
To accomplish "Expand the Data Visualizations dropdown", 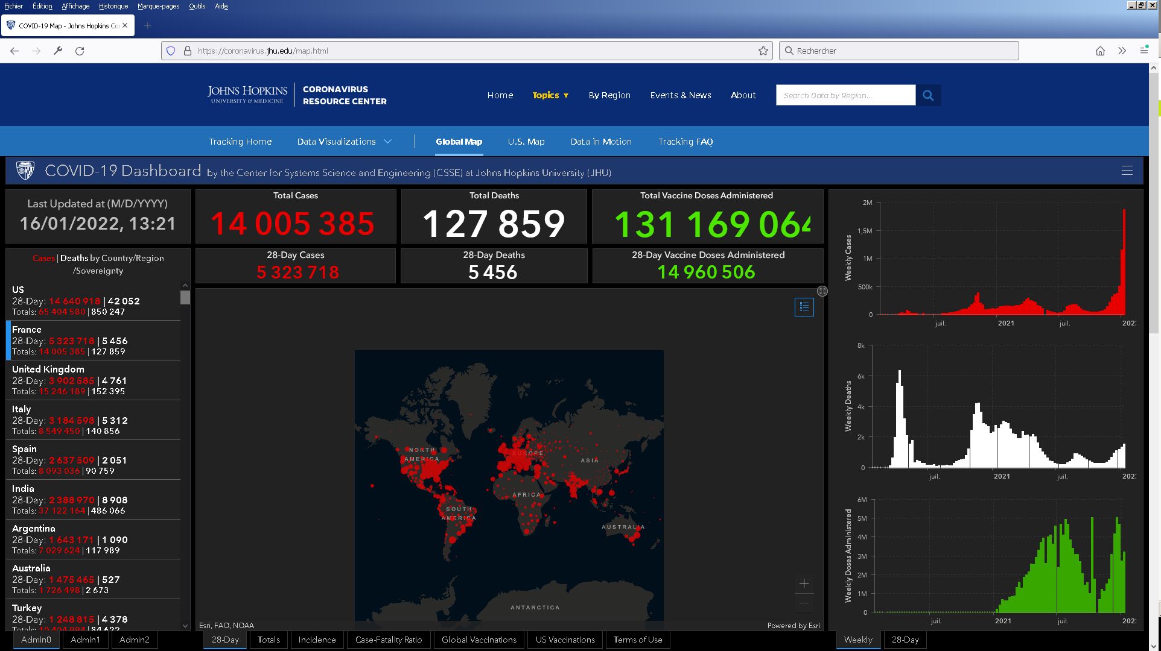I will point(344,142).
